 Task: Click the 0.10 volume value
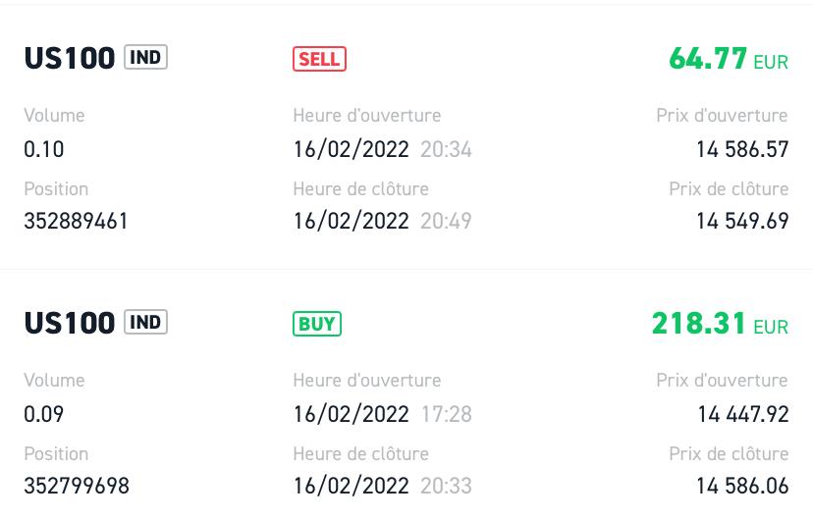click(x=44, y=149)
